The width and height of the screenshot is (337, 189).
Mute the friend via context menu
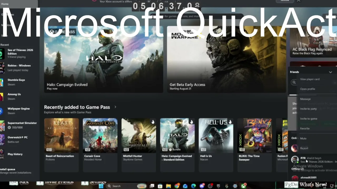click(303, 138)
